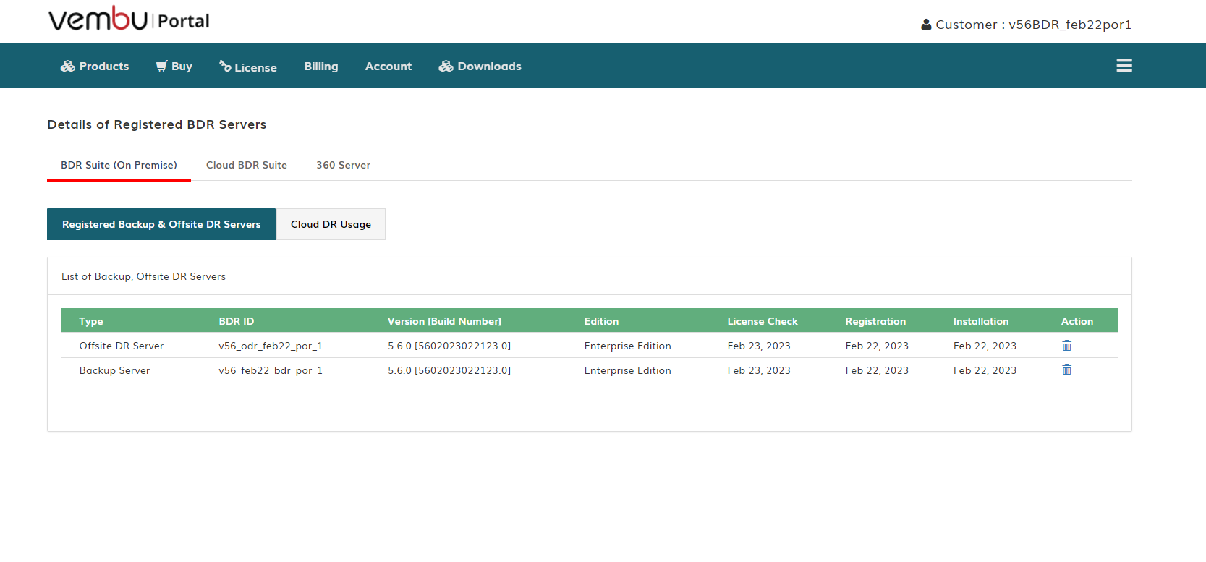Switch to the Cloud BDR Suite tab

pyautogui.click(x=247, y=165)
